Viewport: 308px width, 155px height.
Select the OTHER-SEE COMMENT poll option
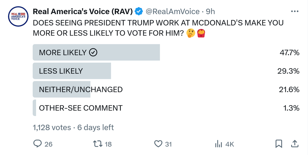(x=81, y=108)
